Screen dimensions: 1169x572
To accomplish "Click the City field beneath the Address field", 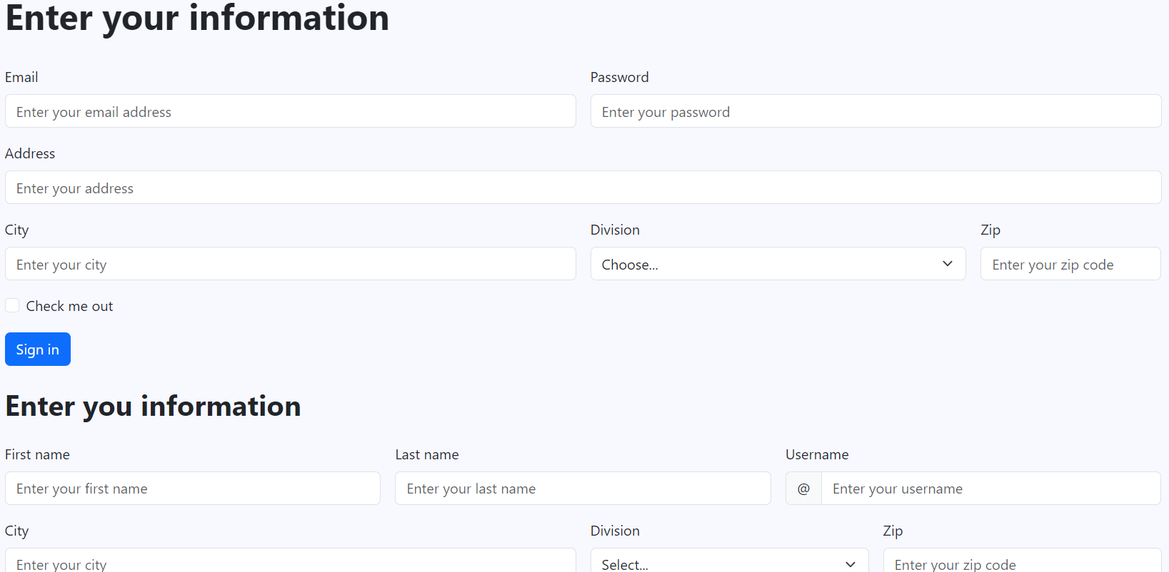I will pyautogui.click(x=290, y=264).
